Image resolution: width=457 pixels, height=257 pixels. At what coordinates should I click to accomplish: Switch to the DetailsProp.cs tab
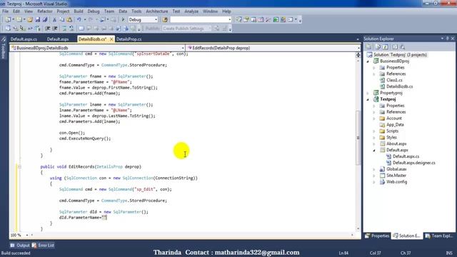point(129,39)
